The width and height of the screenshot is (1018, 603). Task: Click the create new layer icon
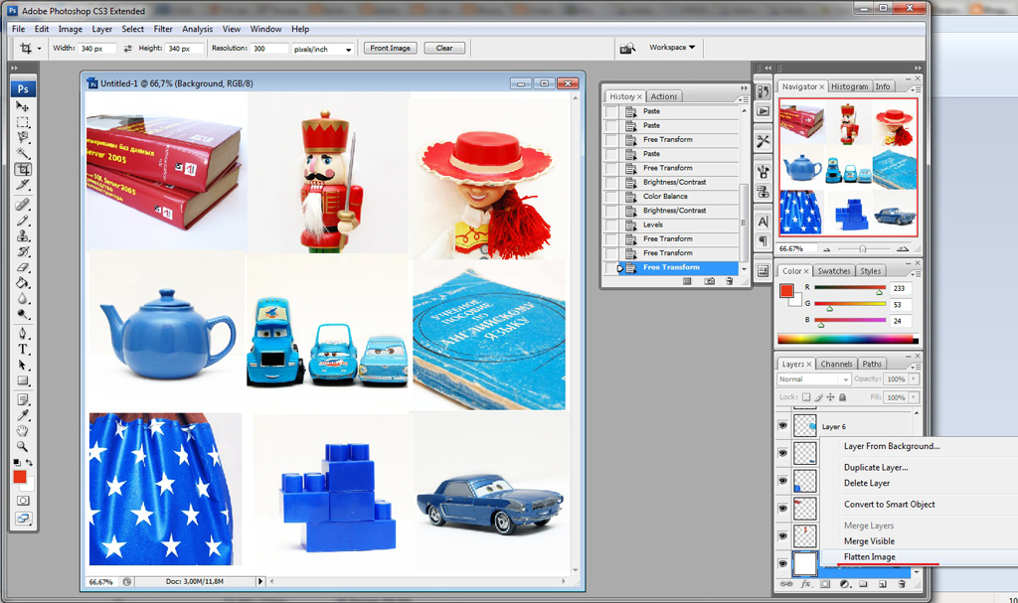click(883, 584)
